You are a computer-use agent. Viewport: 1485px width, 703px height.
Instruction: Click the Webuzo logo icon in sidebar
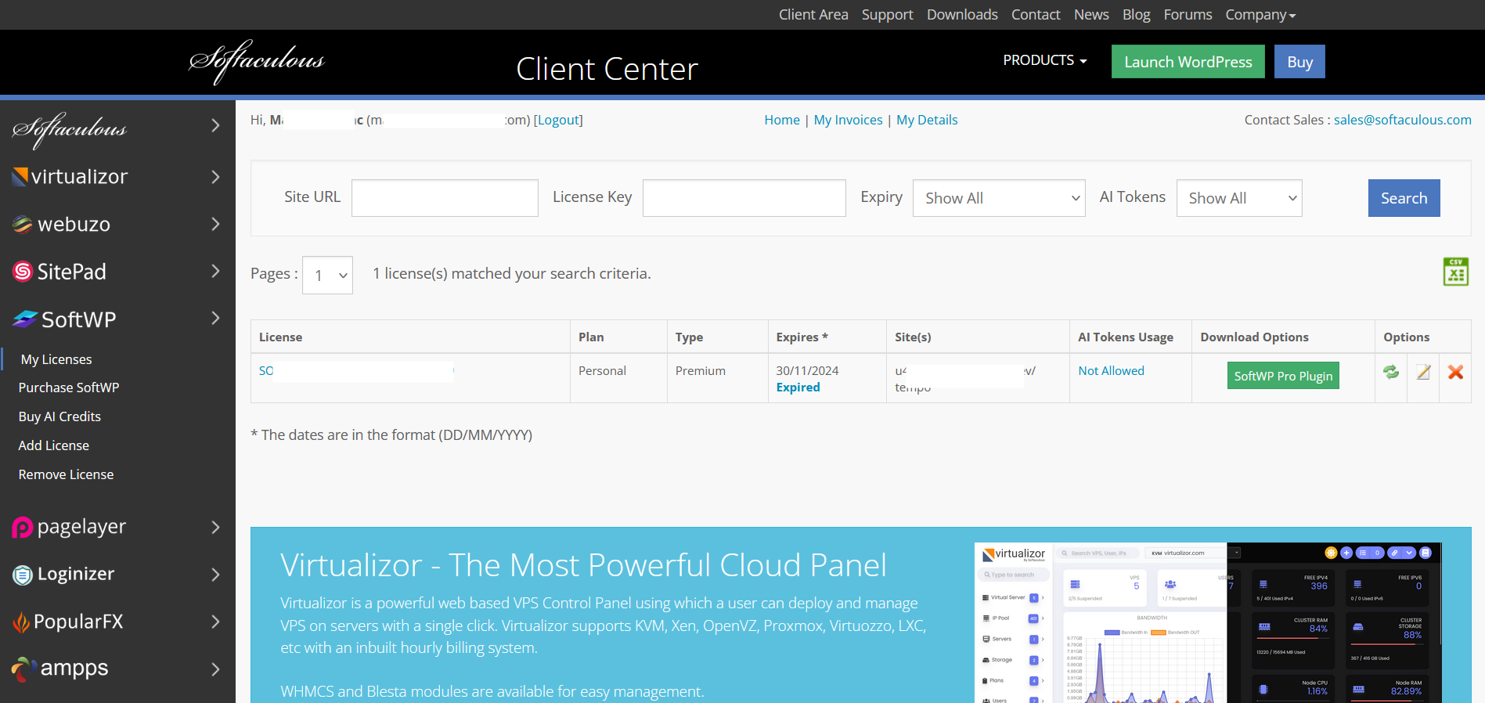click(x=23, y=225)
